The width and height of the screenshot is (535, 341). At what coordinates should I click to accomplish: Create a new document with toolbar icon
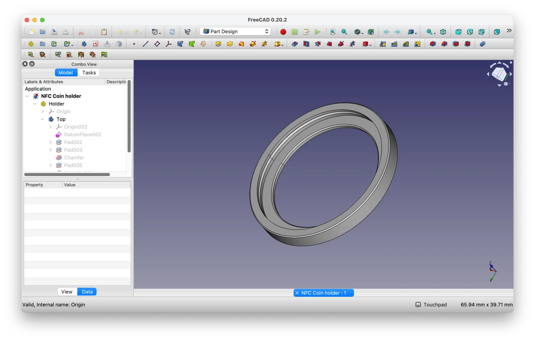click(x=31, y=32)
